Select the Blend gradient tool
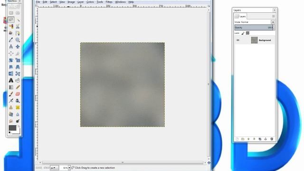 click(11, 87)
